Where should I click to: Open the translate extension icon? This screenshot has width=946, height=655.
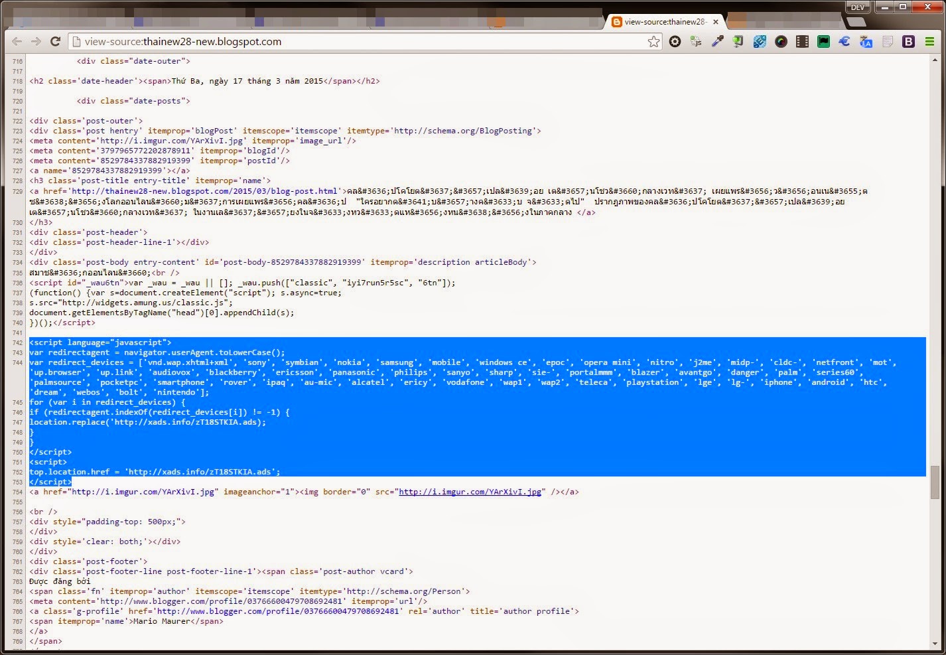(x=866, y=41)
